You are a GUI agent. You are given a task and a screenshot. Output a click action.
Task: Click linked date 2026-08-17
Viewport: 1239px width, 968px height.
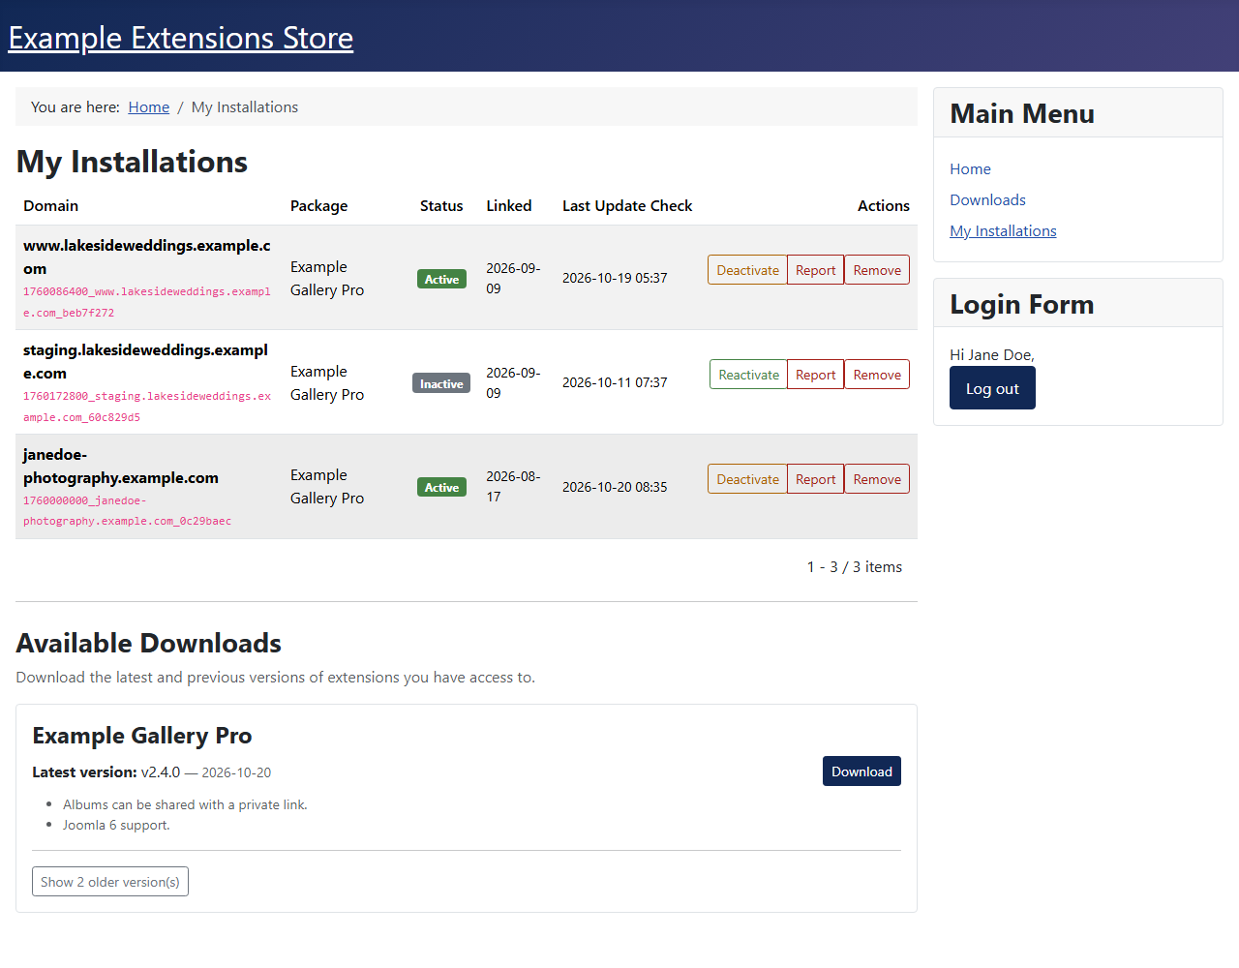tap(513, 486)
